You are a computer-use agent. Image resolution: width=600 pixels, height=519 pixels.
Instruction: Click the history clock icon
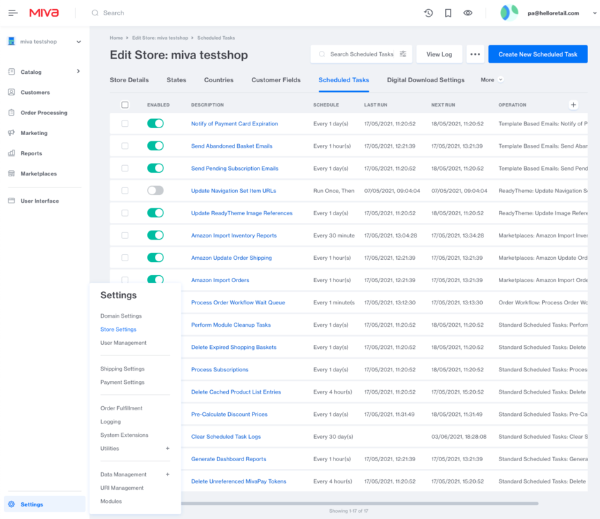pyautogui.click(x=428, y=13)
